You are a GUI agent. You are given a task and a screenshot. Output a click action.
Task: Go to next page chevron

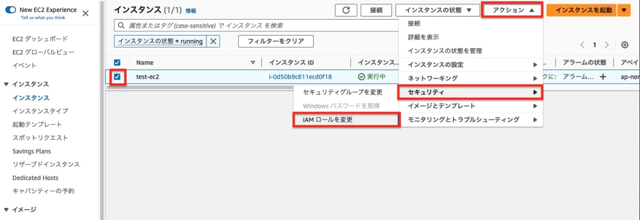click(608, 45)
